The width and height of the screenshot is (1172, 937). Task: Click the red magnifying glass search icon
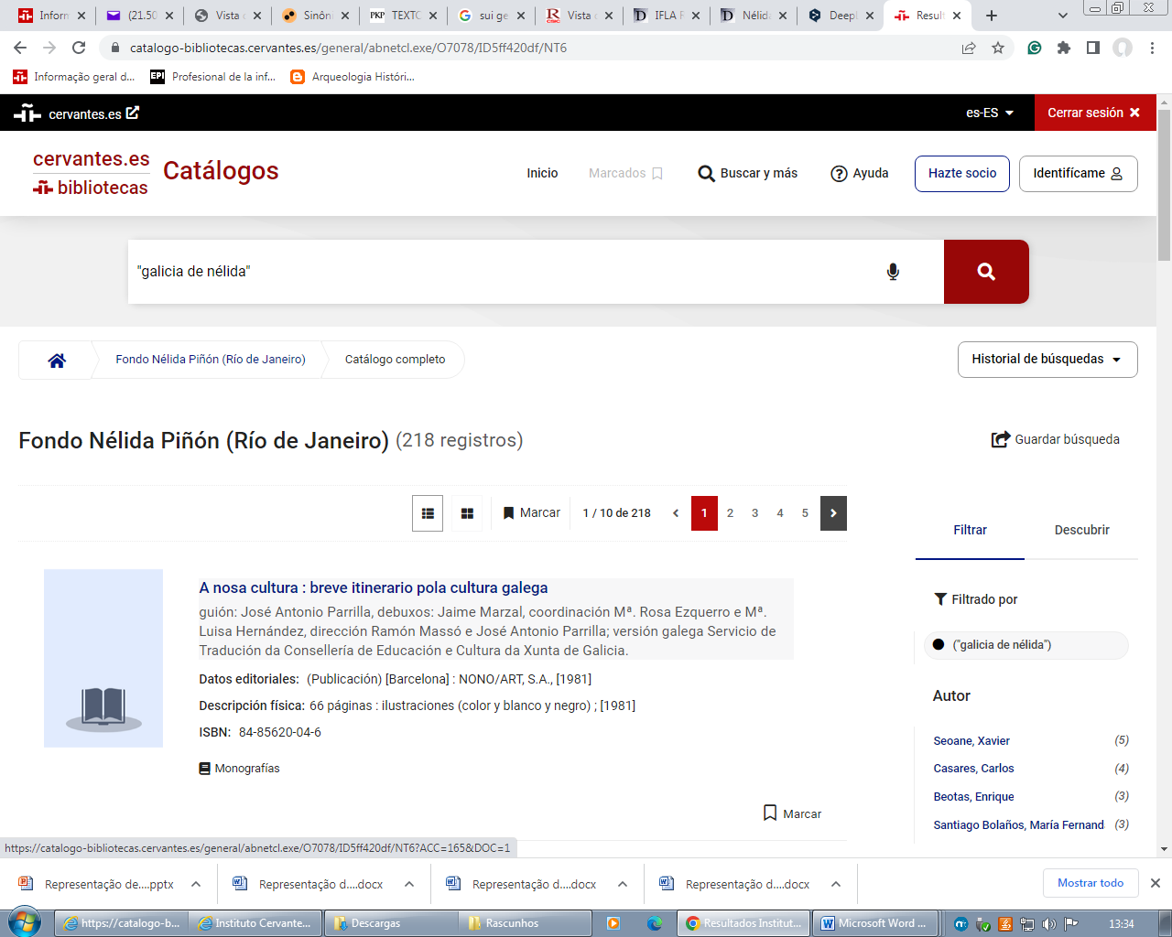(985, 271)
